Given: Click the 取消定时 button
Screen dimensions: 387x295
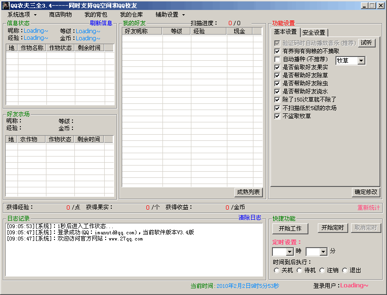Looking at the screenshot, I should (366, 228).
